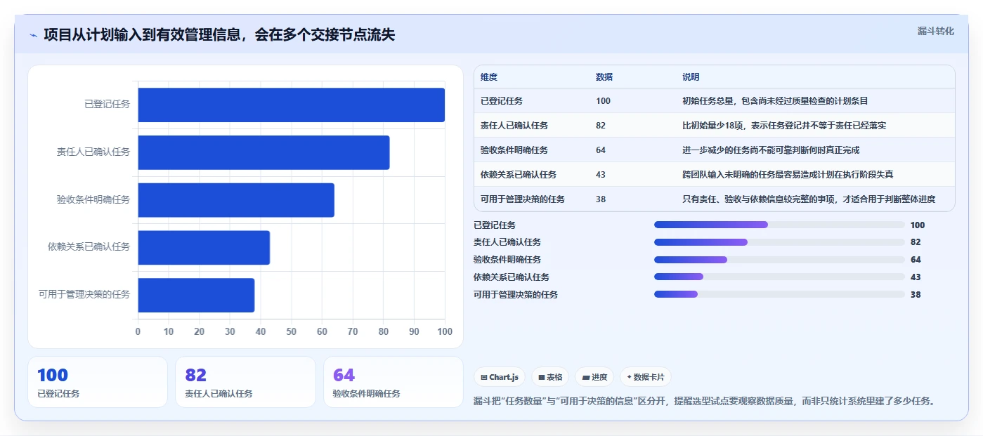Click the 表格 chip
Viewport: 983px width, 436px height.
(550, 377)
